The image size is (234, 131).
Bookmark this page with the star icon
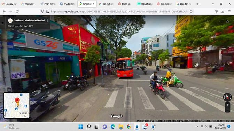coord(191,11)
